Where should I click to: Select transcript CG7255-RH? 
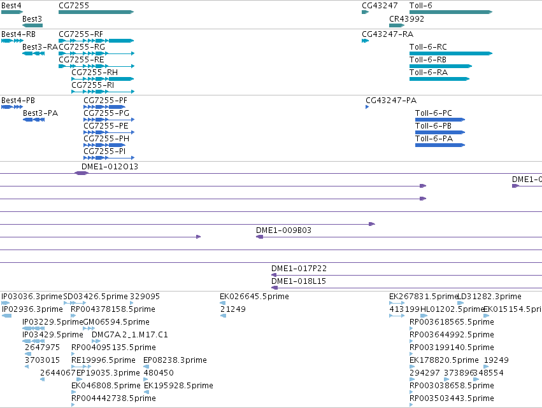(x=103, y=79)
